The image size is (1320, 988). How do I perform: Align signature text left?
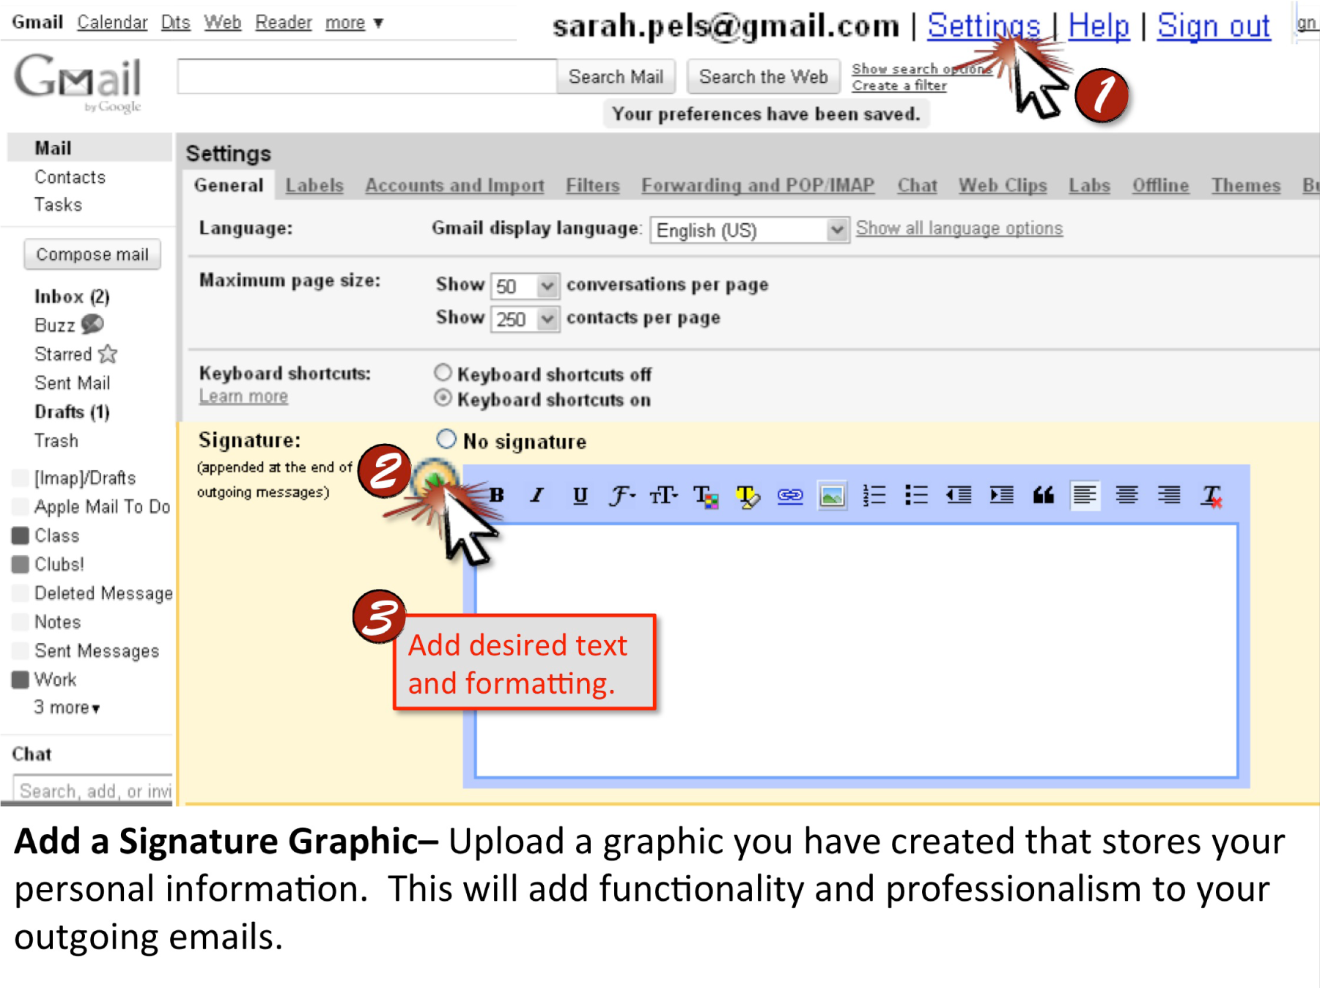tap(1085, 496)
